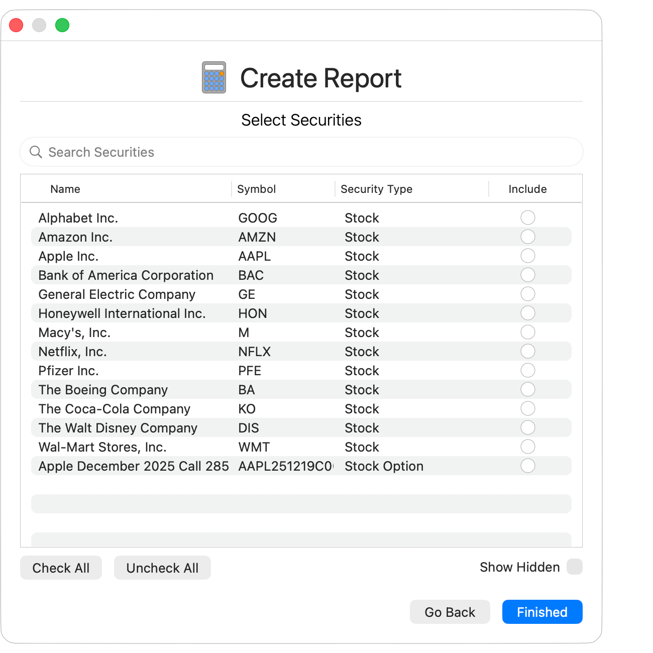The image size is (653, 653).
Task: Sort the list by the Symbol column
Action: pos(256,189)
